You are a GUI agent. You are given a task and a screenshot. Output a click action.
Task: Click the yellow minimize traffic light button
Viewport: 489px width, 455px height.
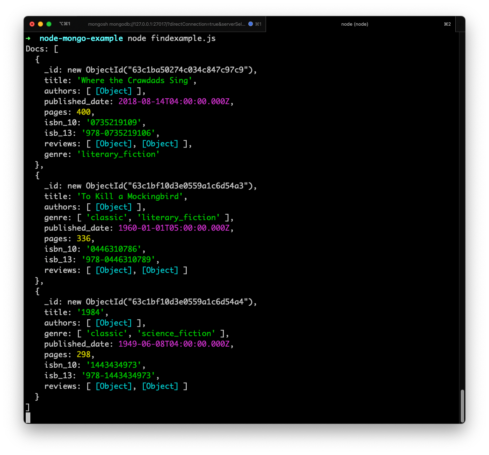pos(40,24)
